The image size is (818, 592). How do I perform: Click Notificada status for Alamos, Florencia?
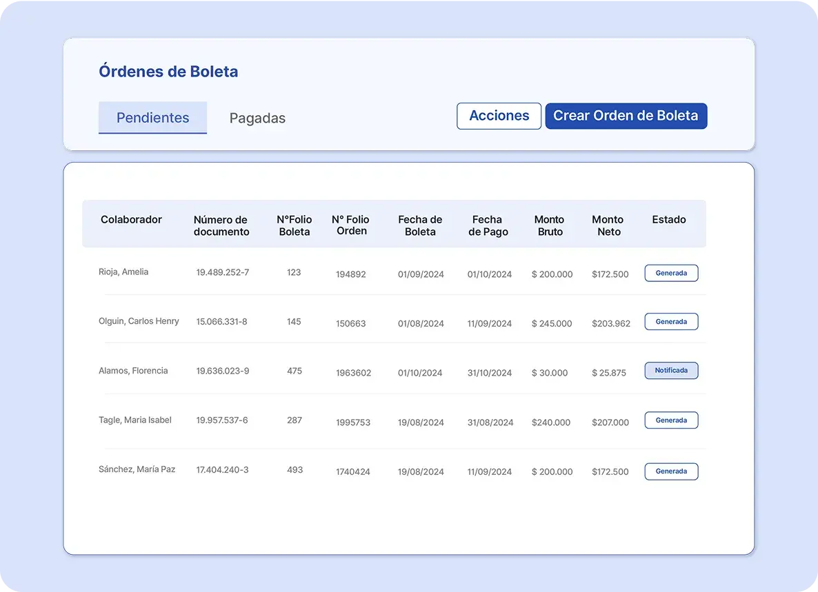(671, 371)
